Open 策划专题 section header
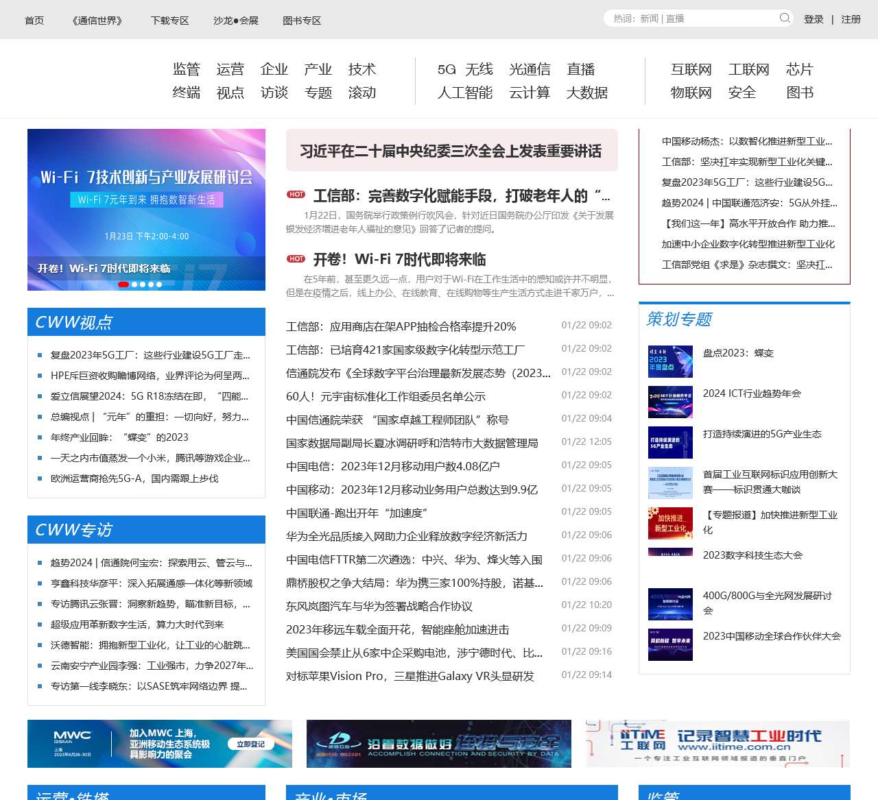 tap(679, 319)
